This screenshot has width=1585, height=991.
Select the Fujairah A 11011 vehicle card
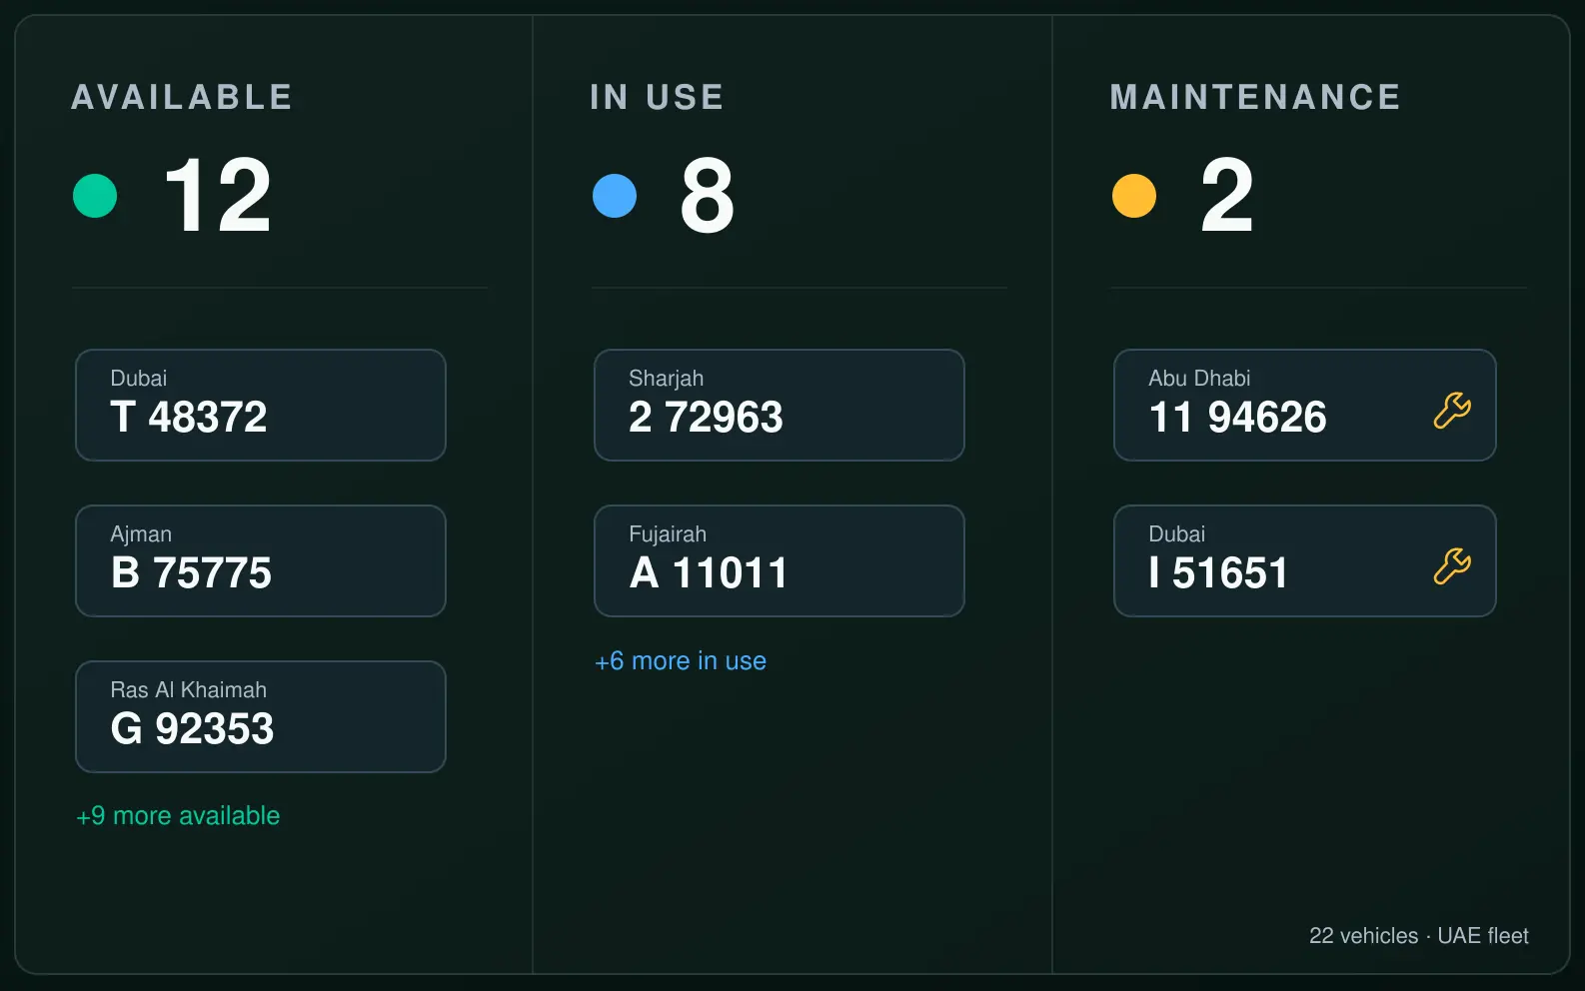pyautogui.click(x=780, y=560)
